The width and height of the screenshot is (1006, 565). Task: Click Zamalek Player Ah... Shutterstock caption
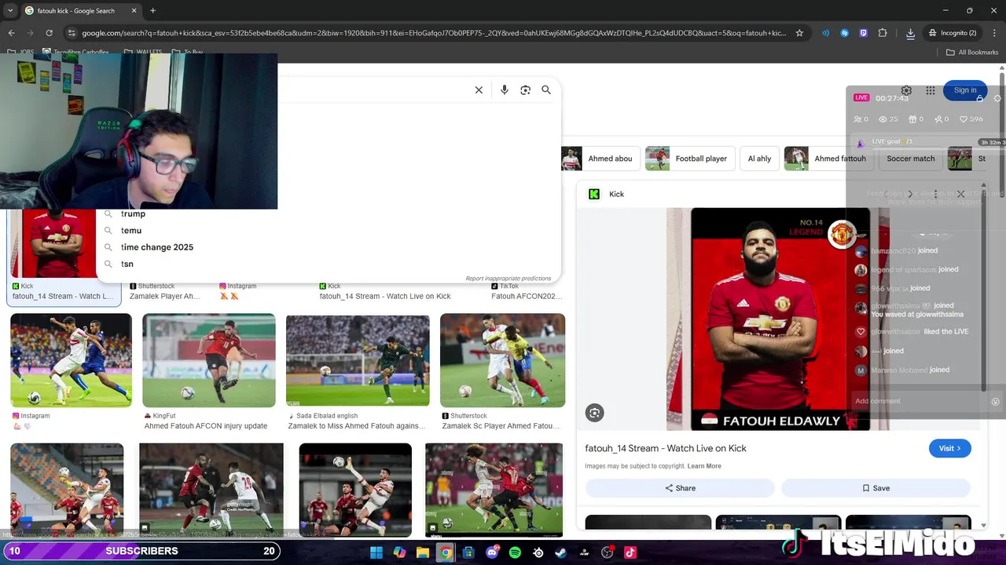tap(165, 297)
